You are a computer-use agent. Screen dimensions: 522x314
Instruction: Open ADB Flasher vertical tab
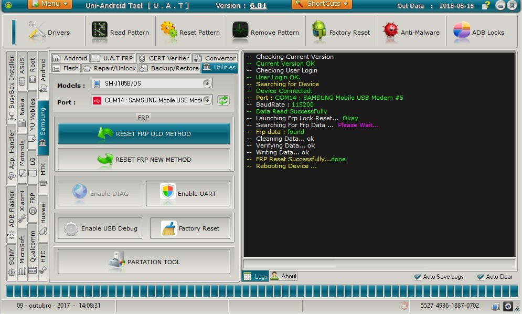click(12, 214)
